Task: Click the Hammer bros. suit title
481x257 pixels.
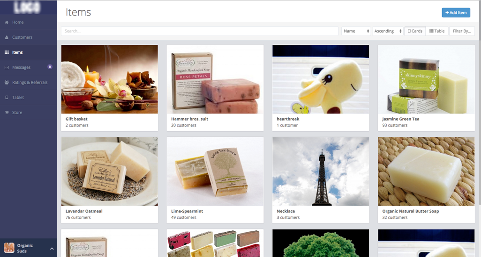Action: coord(189,119)
